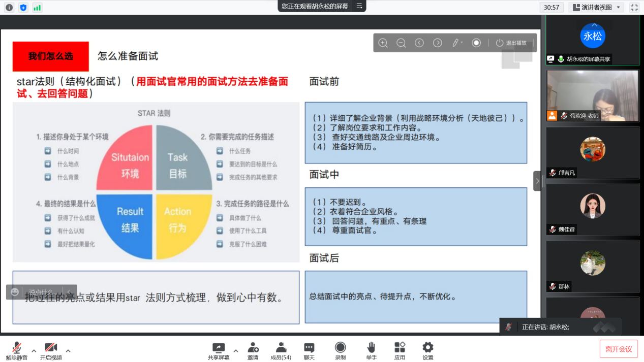Click the blue security shield icon
The image size is (644, 362).
click(23, 7)
